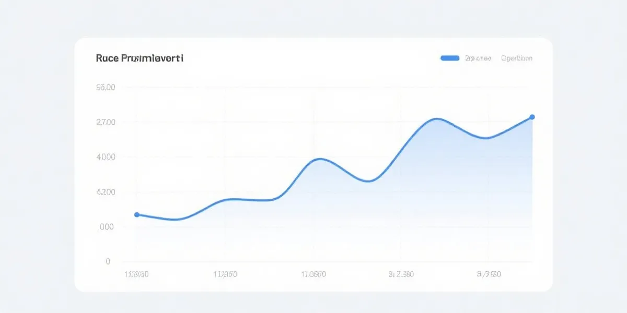Click the chart title "Ruce Prusimlaverti"

140,58
